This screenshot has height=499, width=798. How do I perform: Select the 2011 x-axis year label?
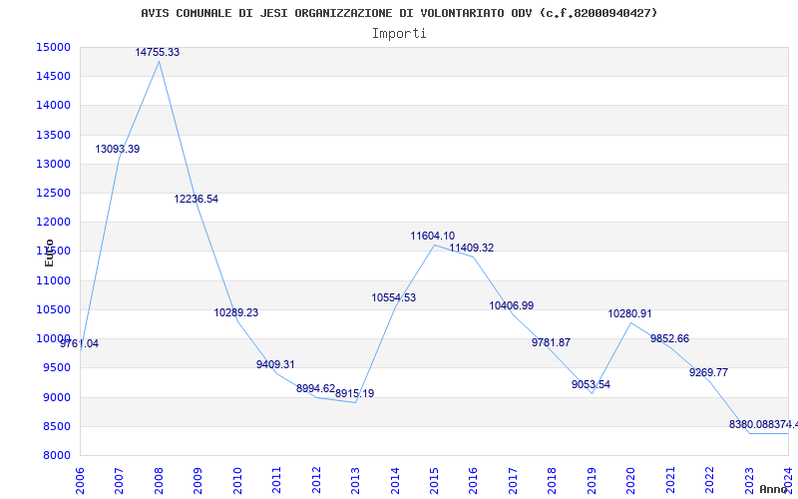coord(277,481)
